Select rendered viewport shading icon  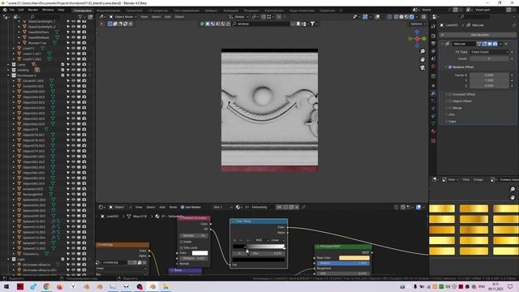click(412, 16)
